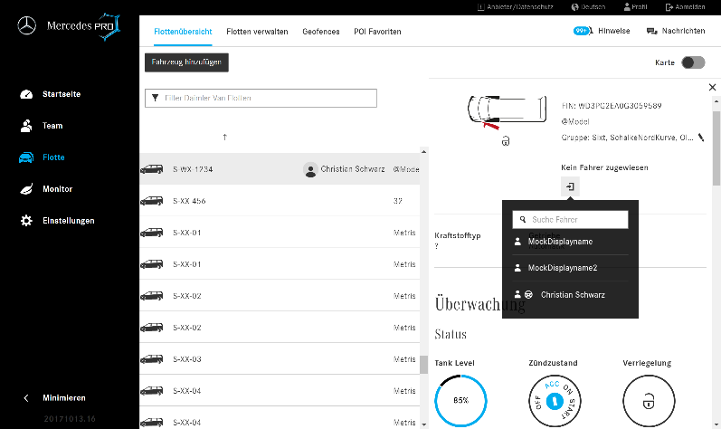721x429 pixels.
Task: Open Nachrichten messages
Action: coord(676,31)
